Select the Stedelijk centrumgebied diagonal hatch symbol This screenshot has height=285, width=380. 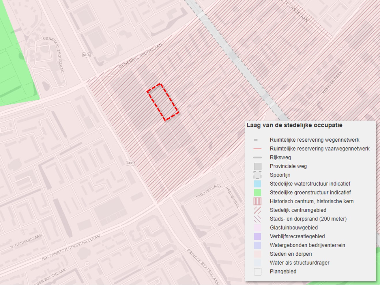[258, 210]
